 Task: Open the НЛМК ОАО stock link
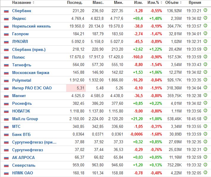(x=23, y=173)
